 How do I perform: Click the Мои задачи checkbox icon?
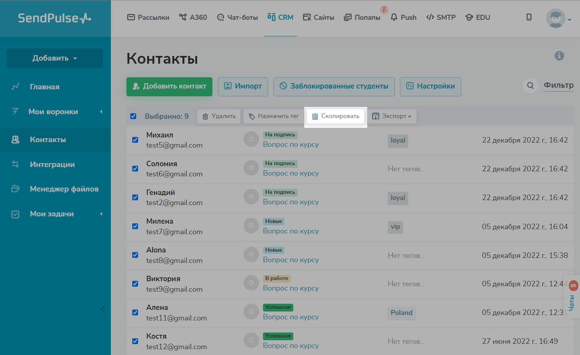tap(16, 214)
